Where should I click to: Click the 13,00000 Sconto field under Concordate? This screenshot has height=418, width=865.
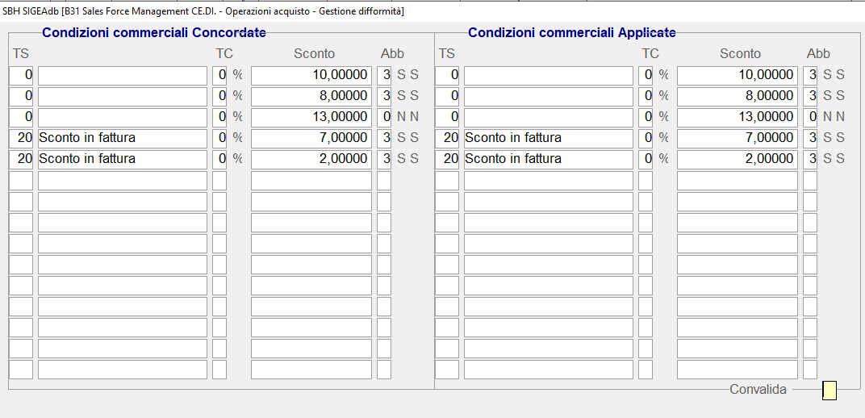(311, 117)
